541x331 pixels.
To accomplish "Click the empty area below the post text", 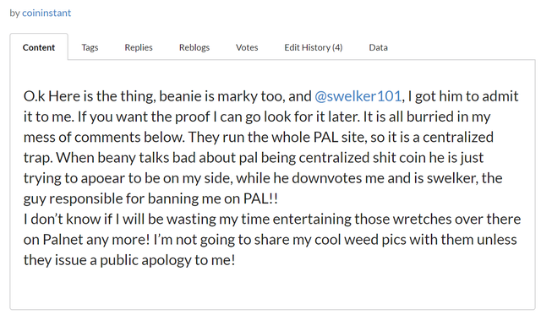I will click(272, 290).
